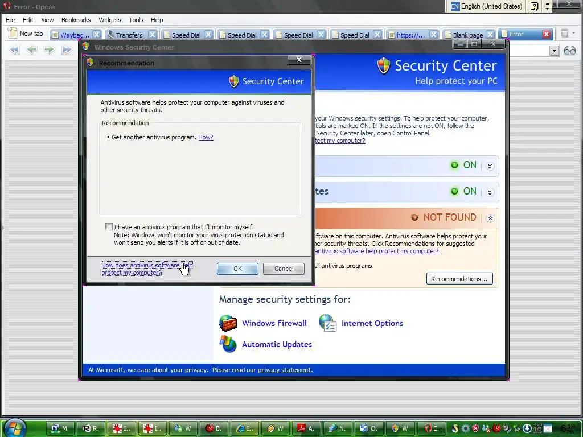Open the Internet Explorer taskbar button
The image size is (583, 437).
tap(245, 428)
